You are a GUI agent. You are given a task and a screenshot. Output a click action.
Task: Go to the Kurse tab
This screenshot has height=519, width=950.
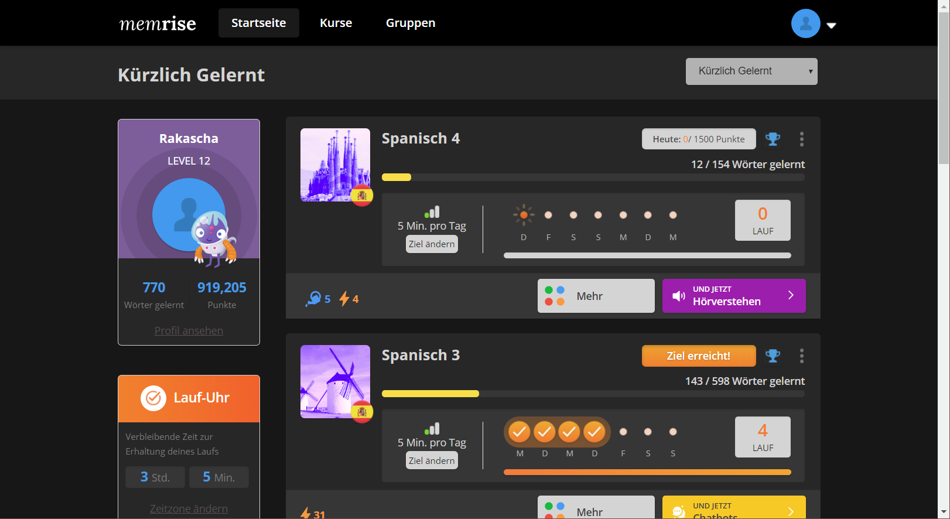point(336,23)
